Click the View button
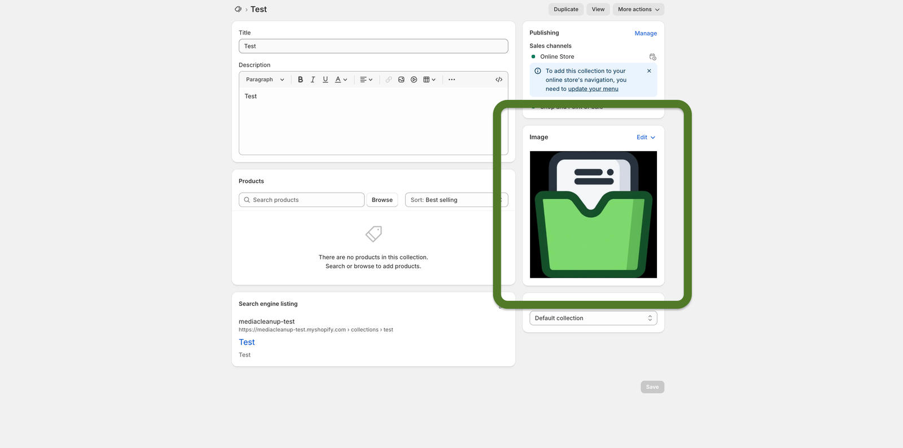 click(x=598, y=9)
